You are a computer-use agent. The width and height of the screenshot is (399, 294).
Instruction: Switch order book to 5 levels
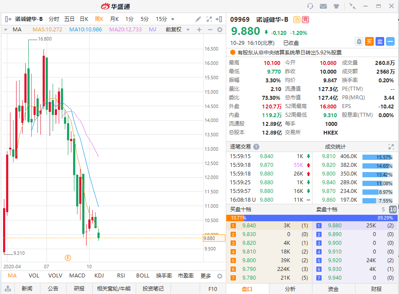point(383,210)
